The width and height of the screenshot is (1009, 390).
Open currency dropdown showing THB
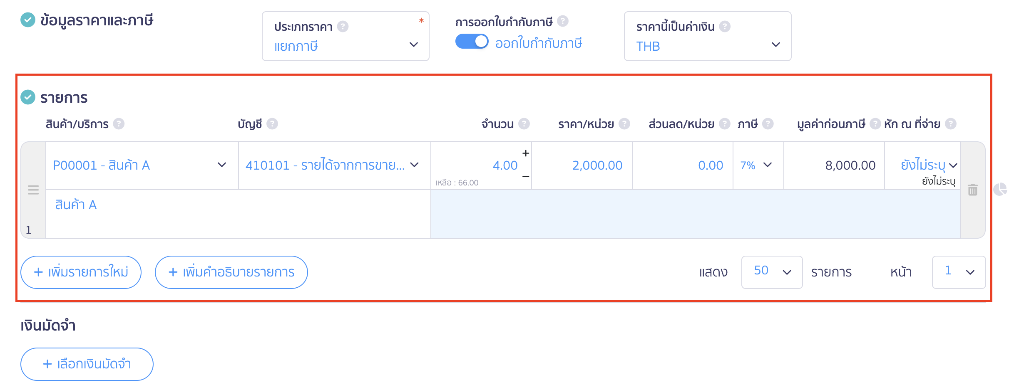point(708,36)
